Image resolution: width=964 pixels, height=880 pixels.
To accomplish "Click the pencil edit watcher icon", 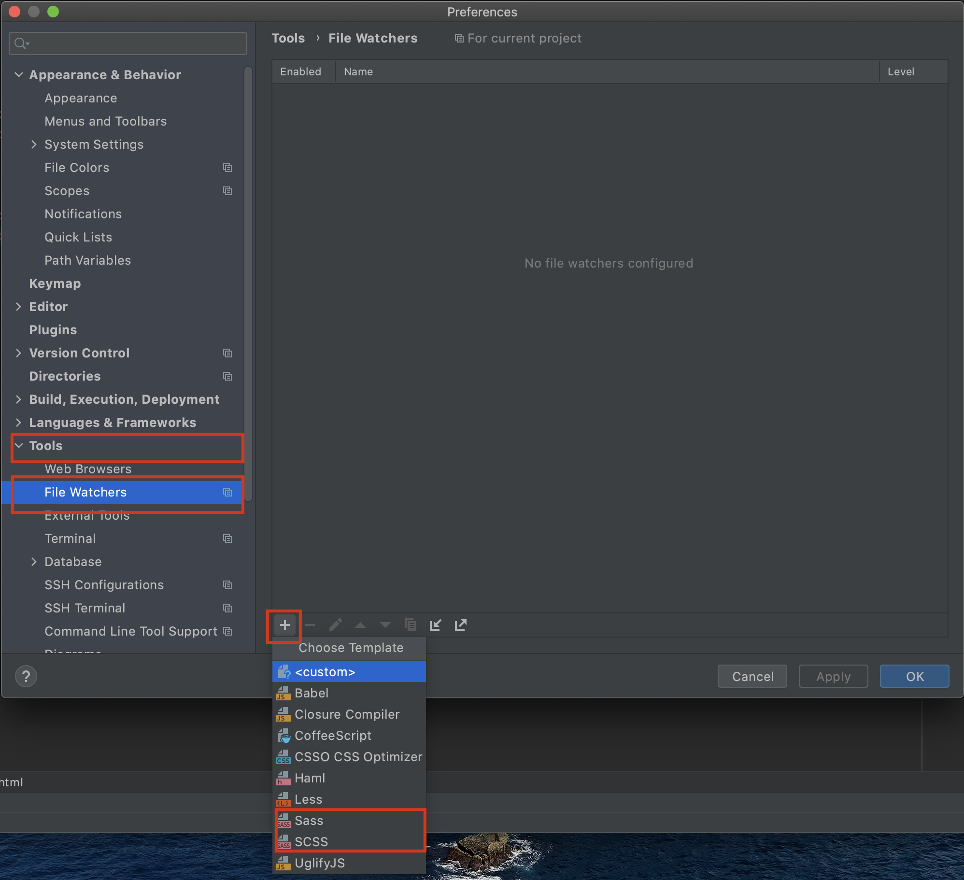I will (x=335, y=625).
